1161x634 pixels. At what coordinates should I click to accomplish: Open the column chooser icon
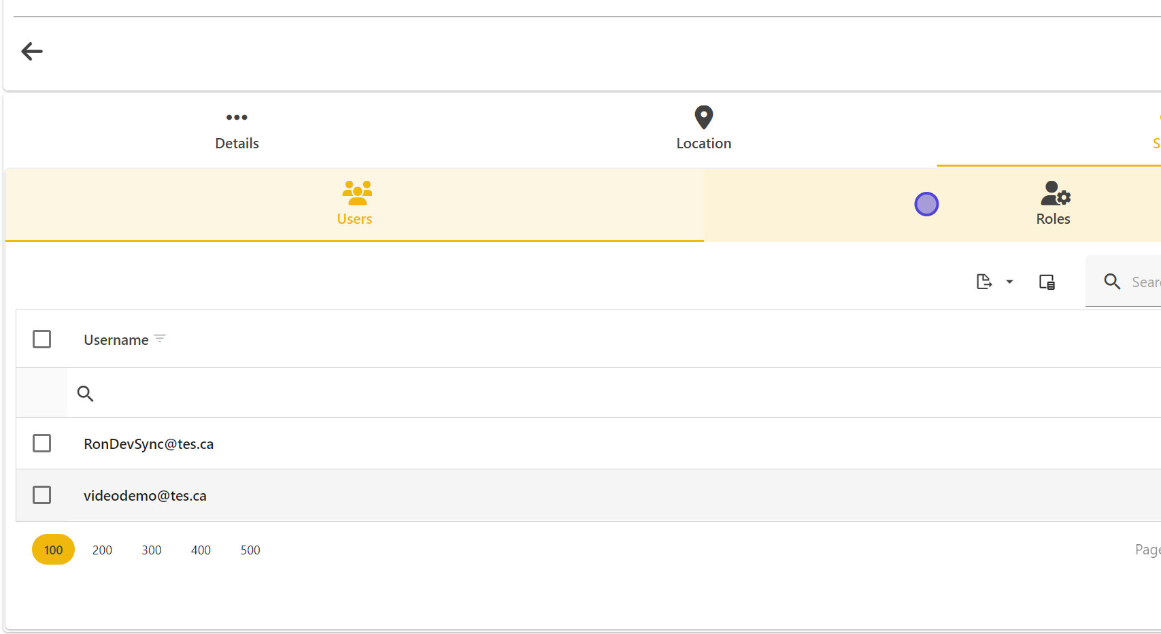(x=1047, y=282)
